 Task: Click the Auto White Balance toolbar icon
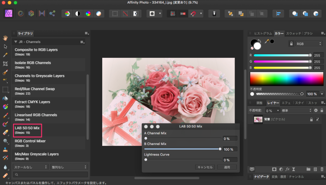point(99,14)
